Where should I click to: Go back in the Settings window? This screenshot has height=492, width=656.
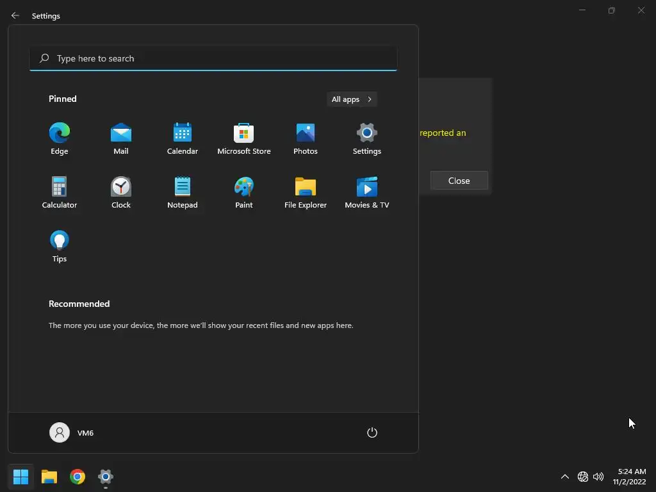pyautogui.click(x=15, y=15)
